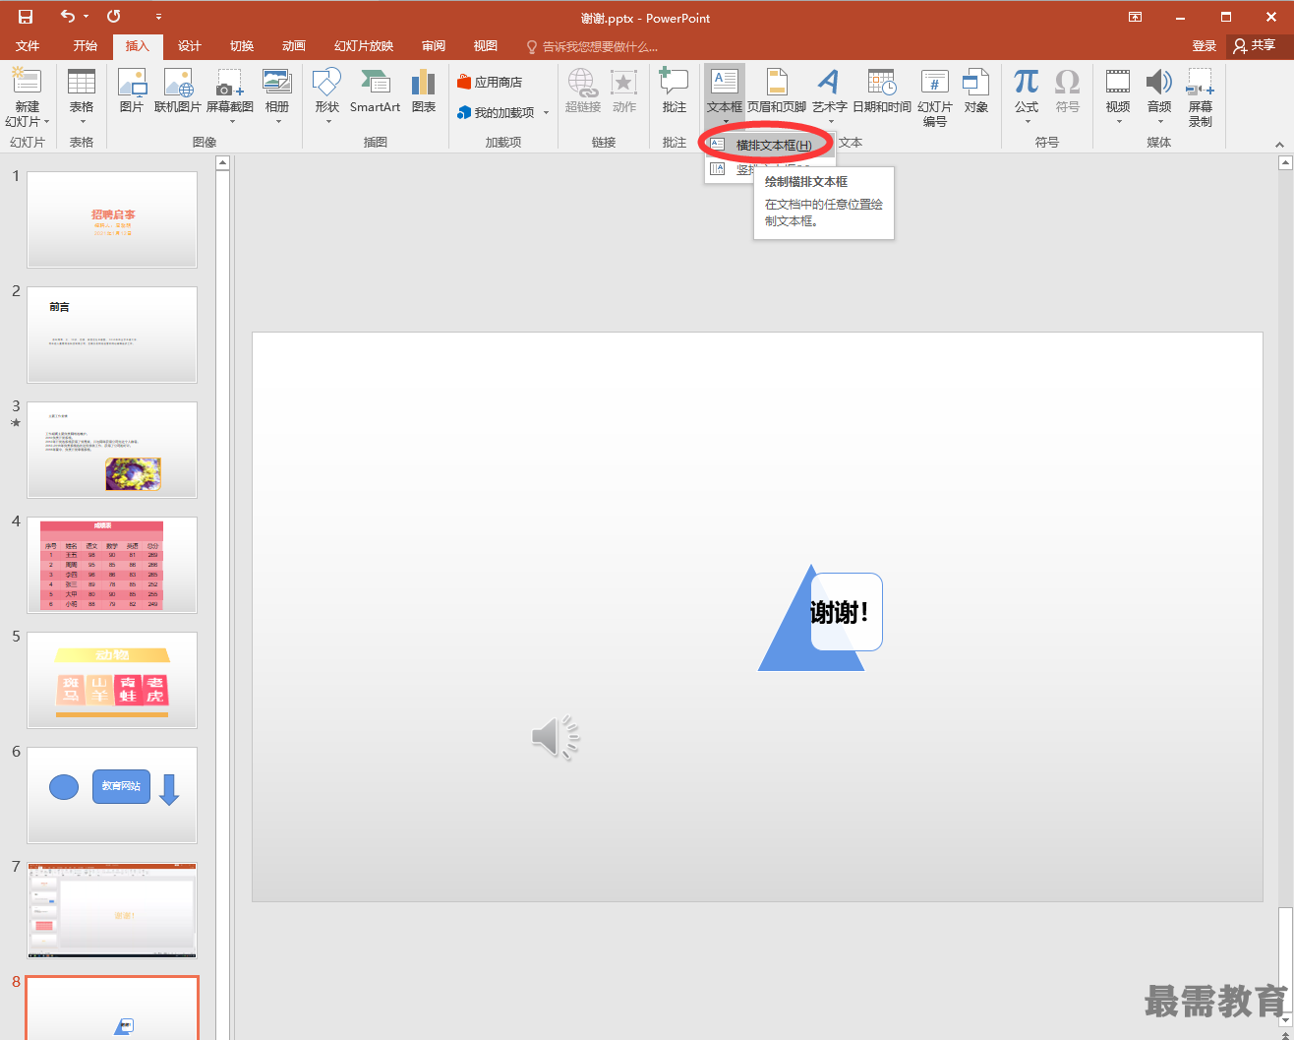Click the 共享 share button

pyautogui.click(x=1255, y=46)
